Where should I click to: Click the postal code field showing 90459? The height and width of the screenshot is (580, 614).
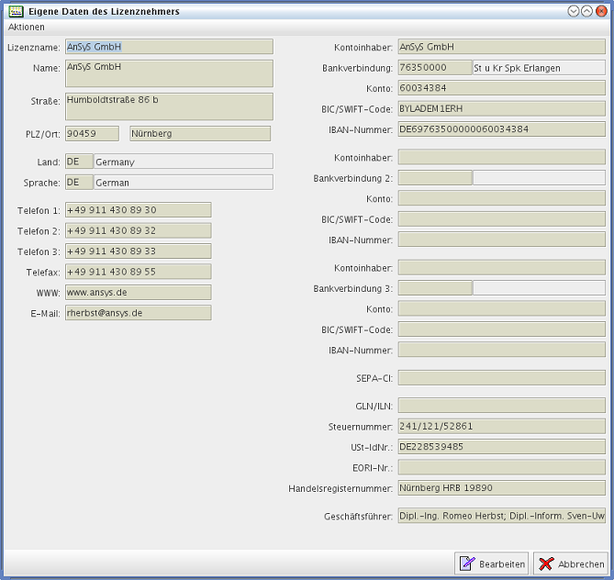point(92,134)
